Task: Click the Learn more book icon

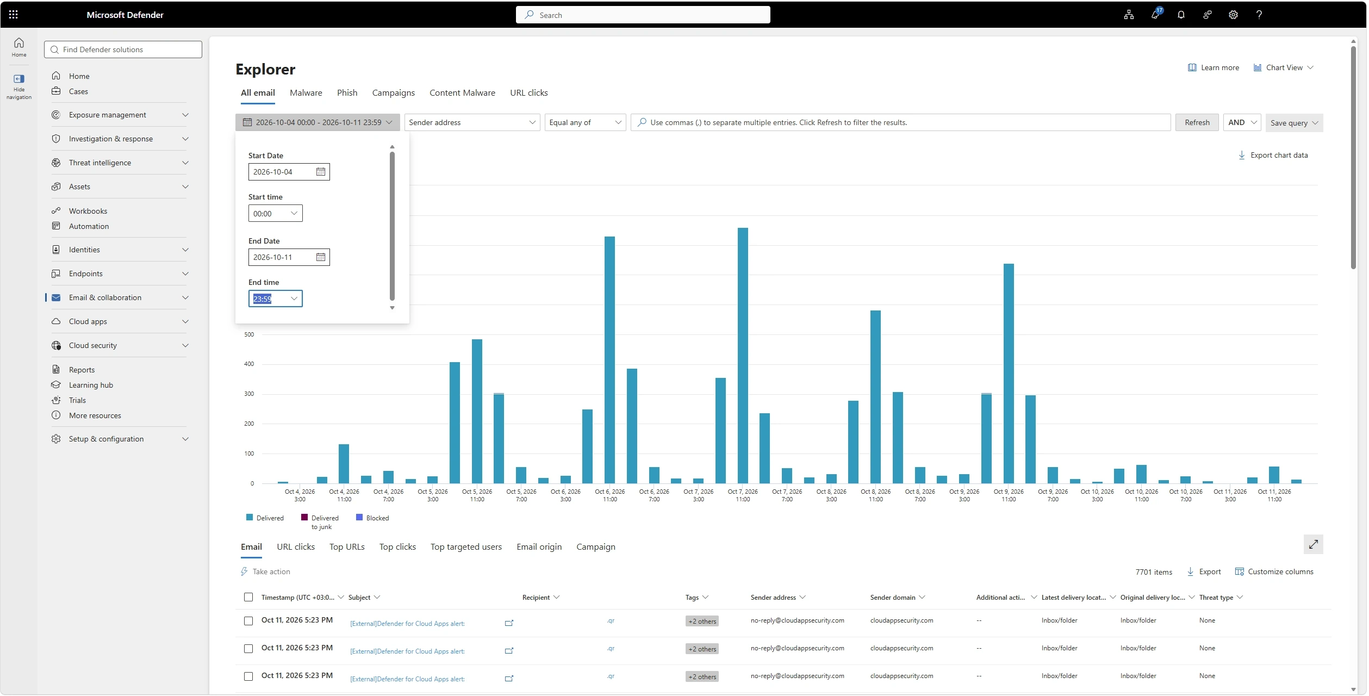Action: (x=1193, y=68)
